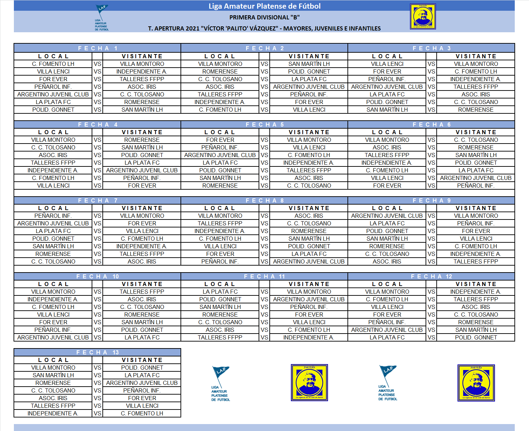Click the 'FECHA 5' section header

264,124
